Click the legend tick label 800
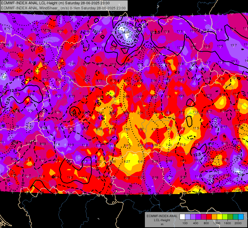This screenshot has height=228, width=248. (206, 223)
